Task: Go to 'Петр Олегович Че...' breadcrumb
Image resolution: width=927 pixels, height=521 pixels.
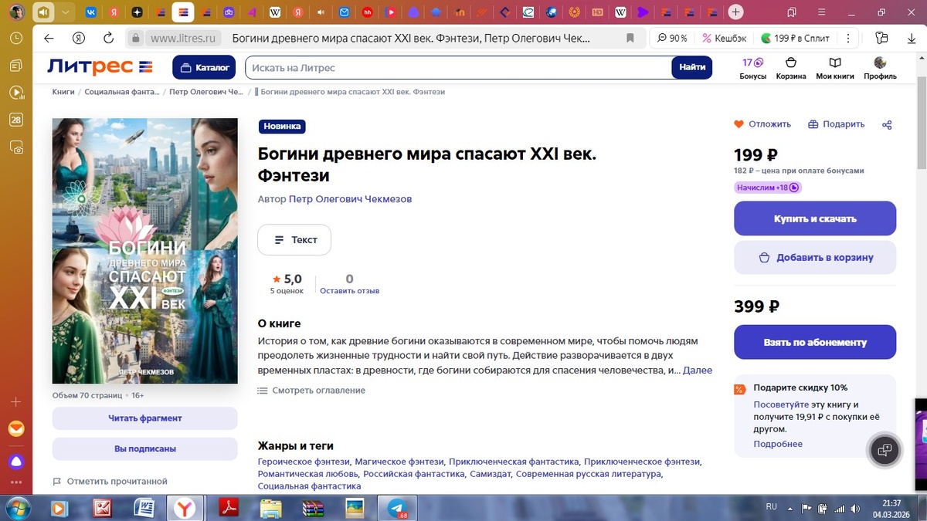Action: coord(206,92)
